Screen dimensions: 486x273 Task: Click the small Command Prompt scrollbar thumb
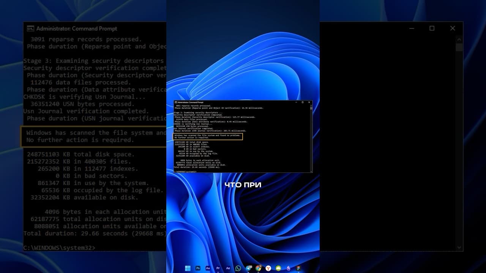(311, 108)
